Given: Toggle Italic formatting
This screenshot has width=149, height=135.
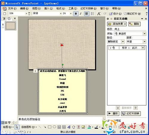Looking at the screenshot, I should pyautogui.click(x=80, y=14).
